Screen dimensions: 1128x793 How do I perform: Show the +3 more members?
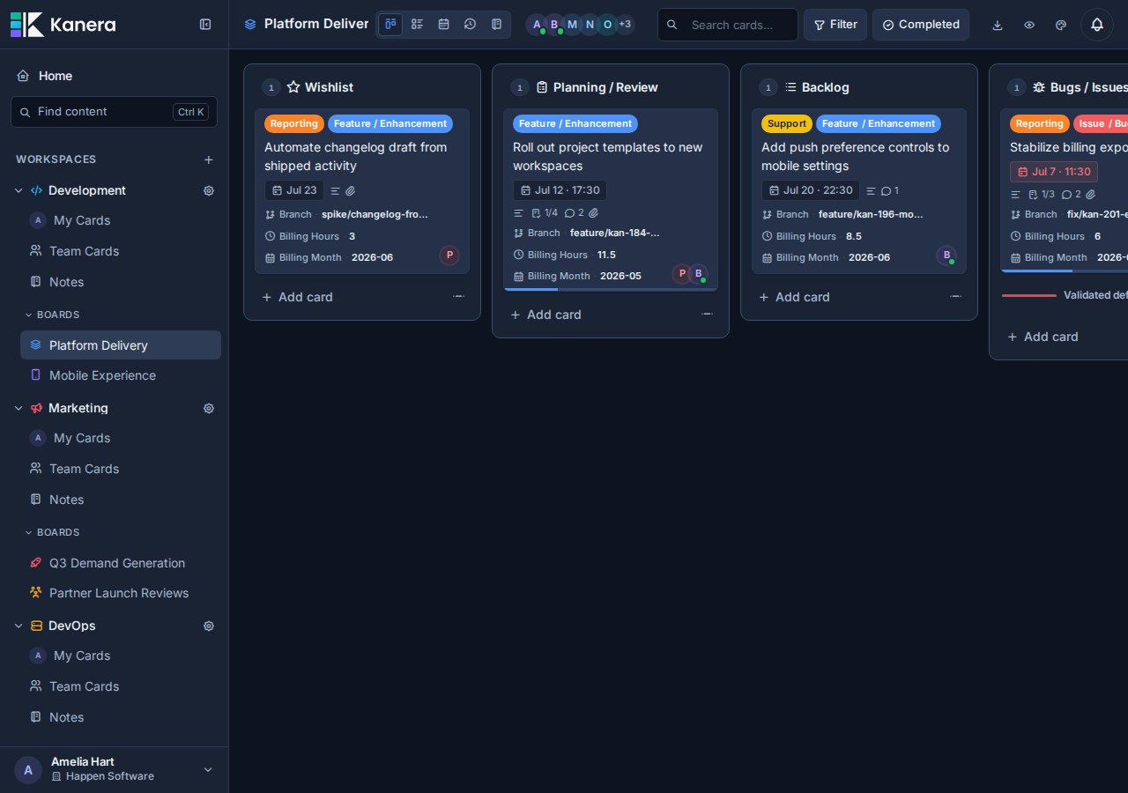[x=625, y=25]
